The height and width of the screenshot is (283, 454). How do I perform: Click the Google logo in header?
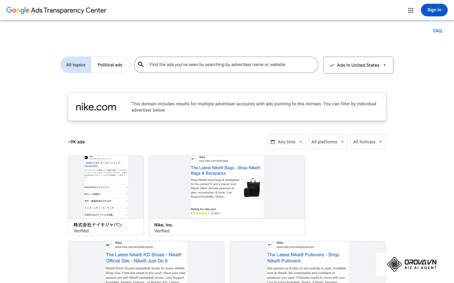[x=18, y=10]
